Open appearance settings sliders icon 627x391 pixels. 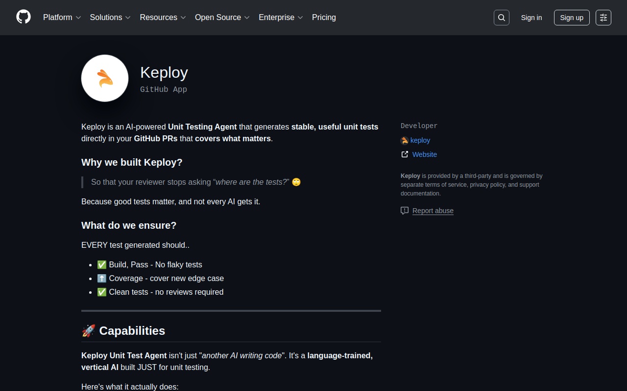click(x=603, y=18)
